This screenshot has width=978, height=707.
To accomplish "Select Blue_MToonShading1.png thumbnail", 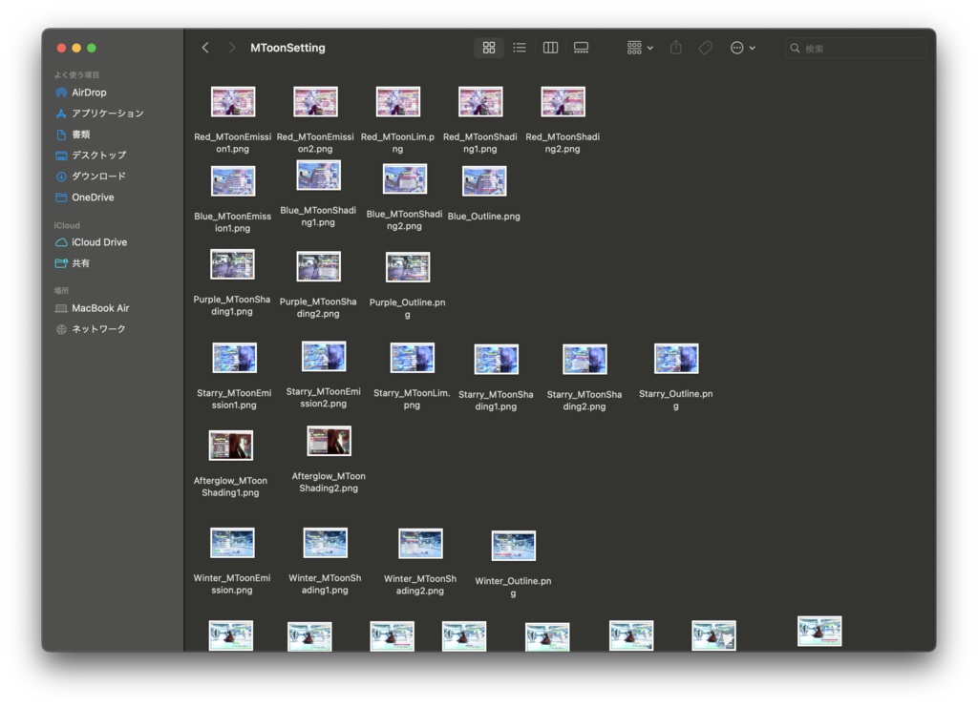I will (319, 175).
